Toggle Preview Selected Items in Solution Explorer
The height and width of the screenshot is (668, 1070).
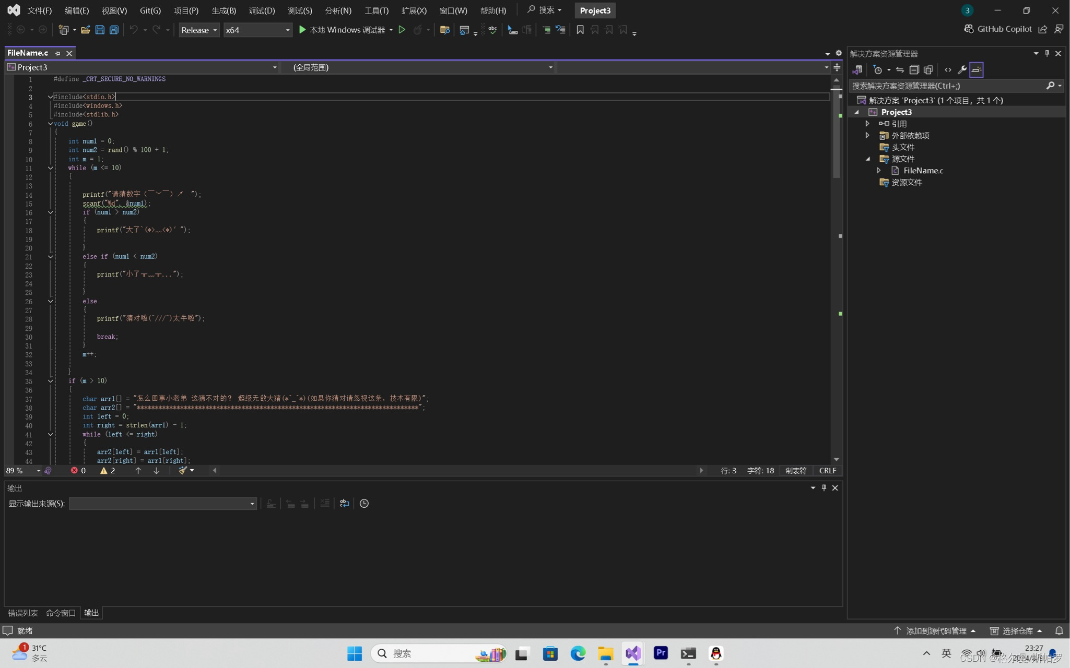click(977, 69)
